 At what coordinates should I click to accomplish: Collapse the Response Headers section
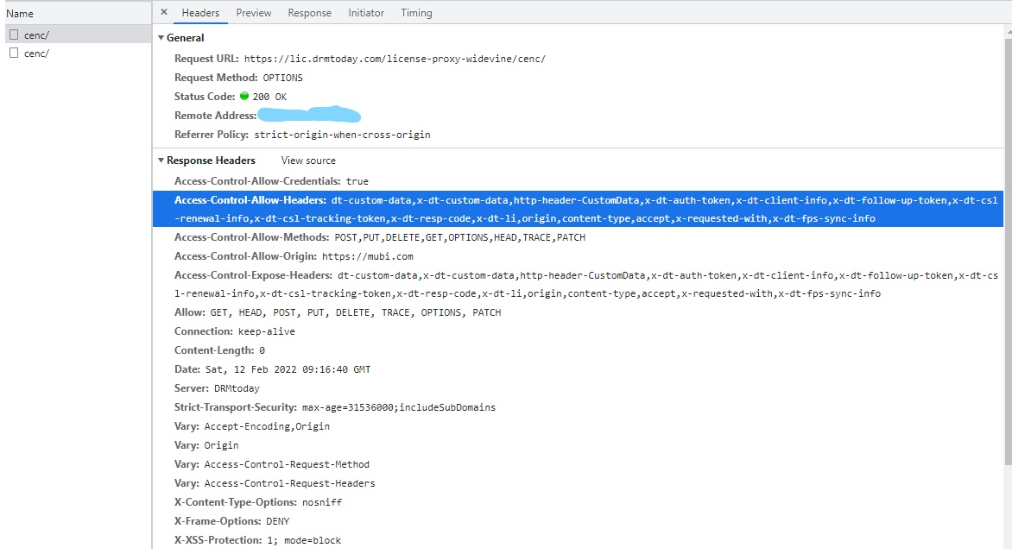(x=161, y=161)
